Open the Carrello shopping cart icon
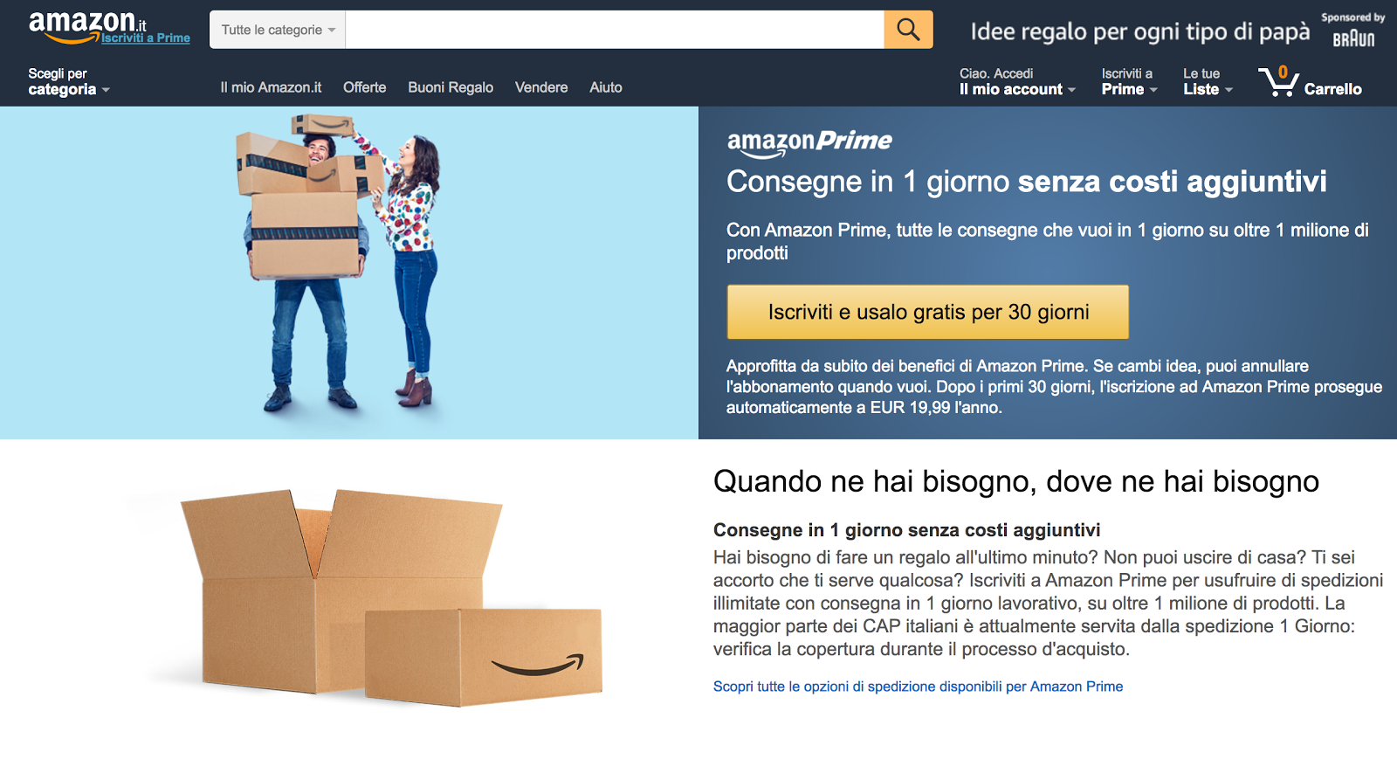This screenshot has height=759, width=1397. click(x=1310, y=81)
